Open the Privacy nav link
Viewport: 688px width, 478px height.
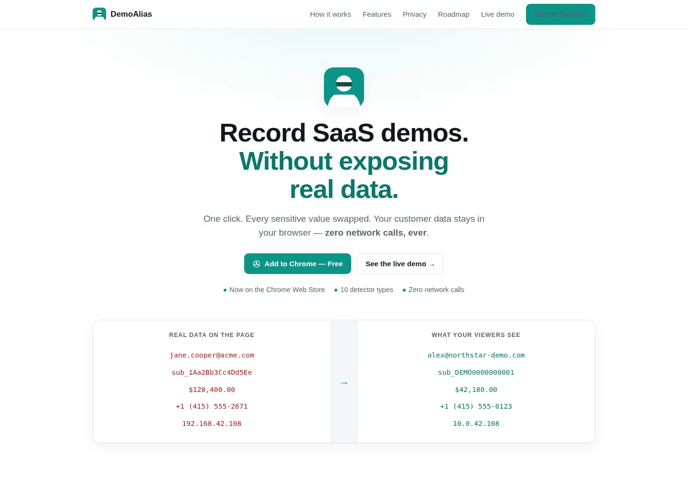pyautogui.click(x=415, y=14)
